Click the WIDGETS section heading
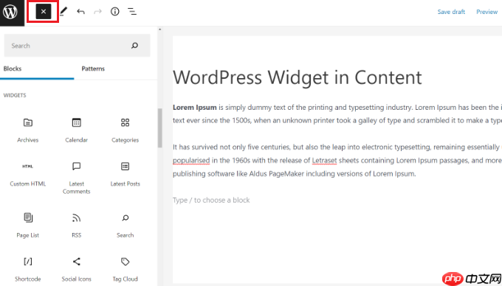 15,95
